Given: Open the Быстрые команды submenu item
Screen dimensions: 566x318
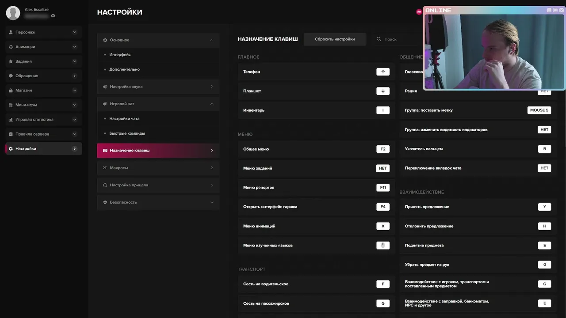Looking at the screenshot, I should pos(127,133).
